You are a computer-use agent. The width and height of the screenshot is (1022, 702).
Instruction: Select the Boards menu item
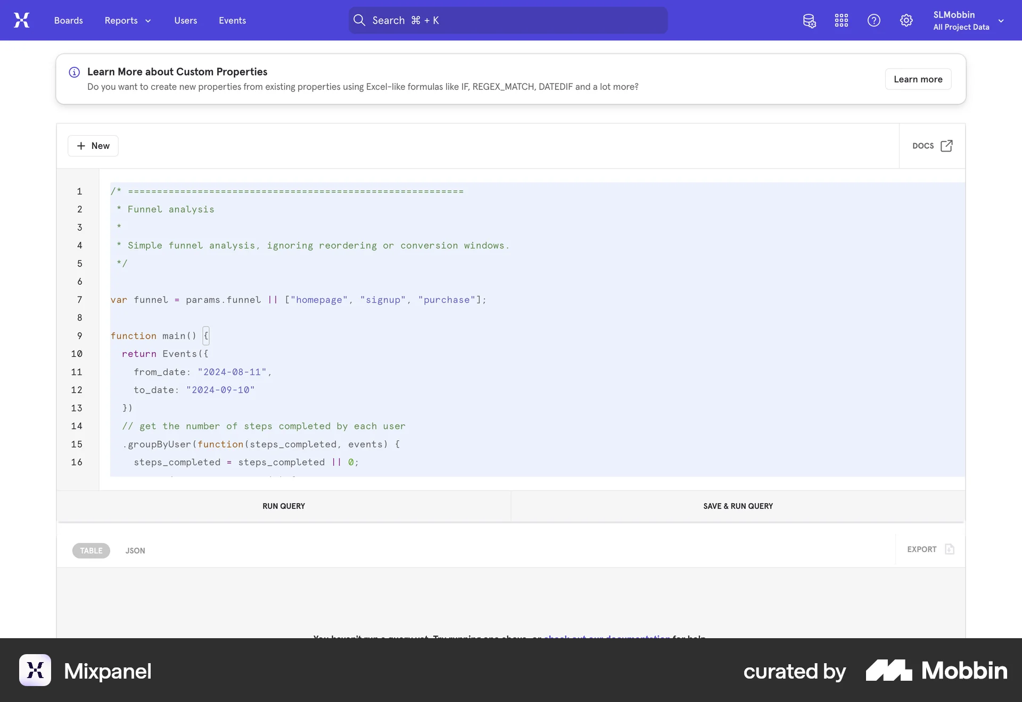click(x=68, y=20)
